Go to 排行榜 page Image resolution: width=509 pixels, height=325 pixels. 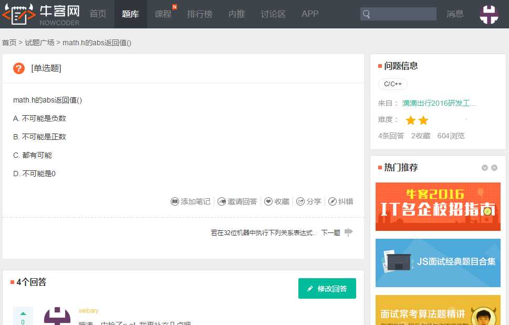click(200, 14)
